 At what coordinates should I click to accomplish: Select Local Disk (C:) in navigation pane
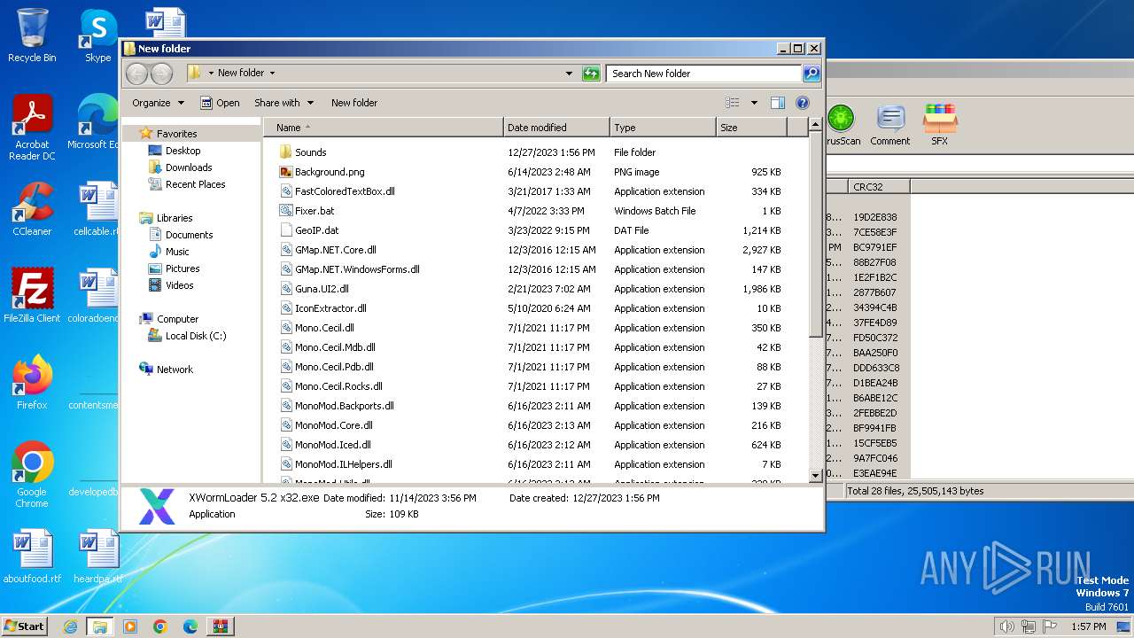click(195, 336)
